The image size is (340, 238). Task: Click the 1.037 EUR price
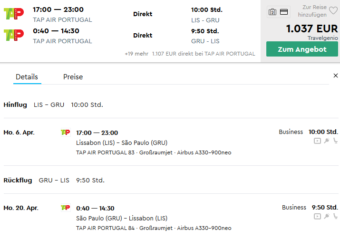[x=312, y=29]
